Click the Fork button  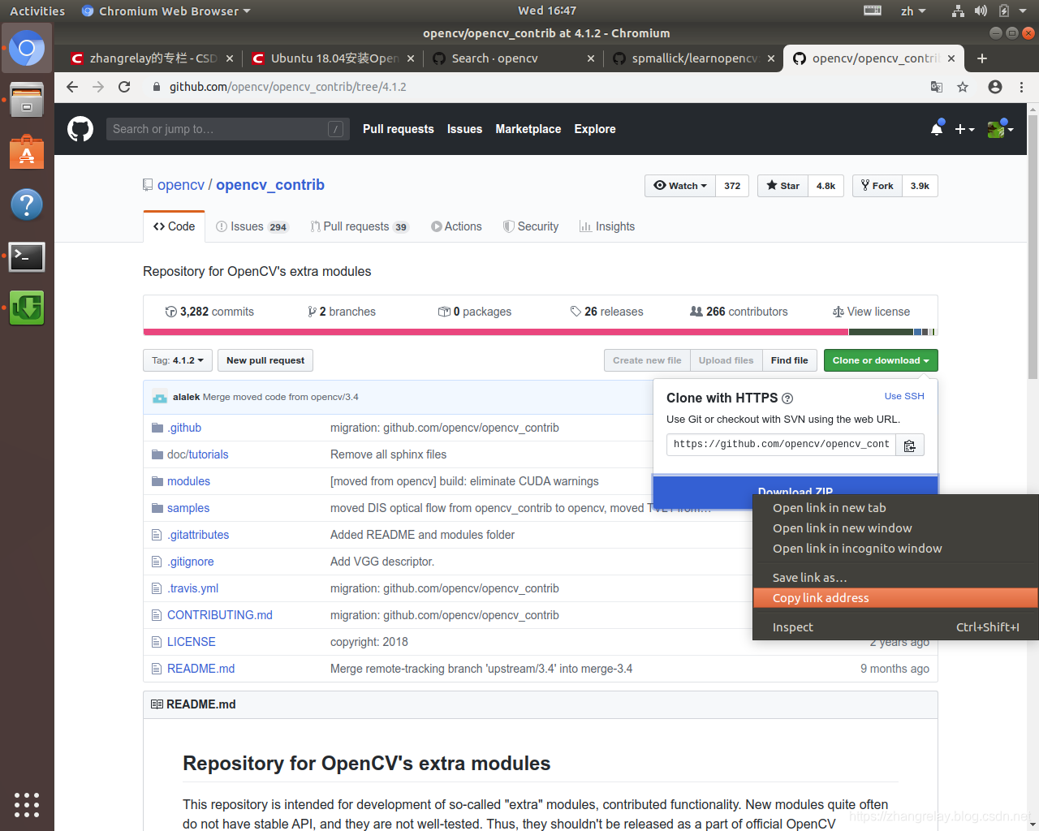[x=877, y=186]
